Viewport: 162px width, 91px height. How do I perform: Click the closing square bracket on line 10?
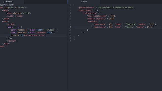87,30
